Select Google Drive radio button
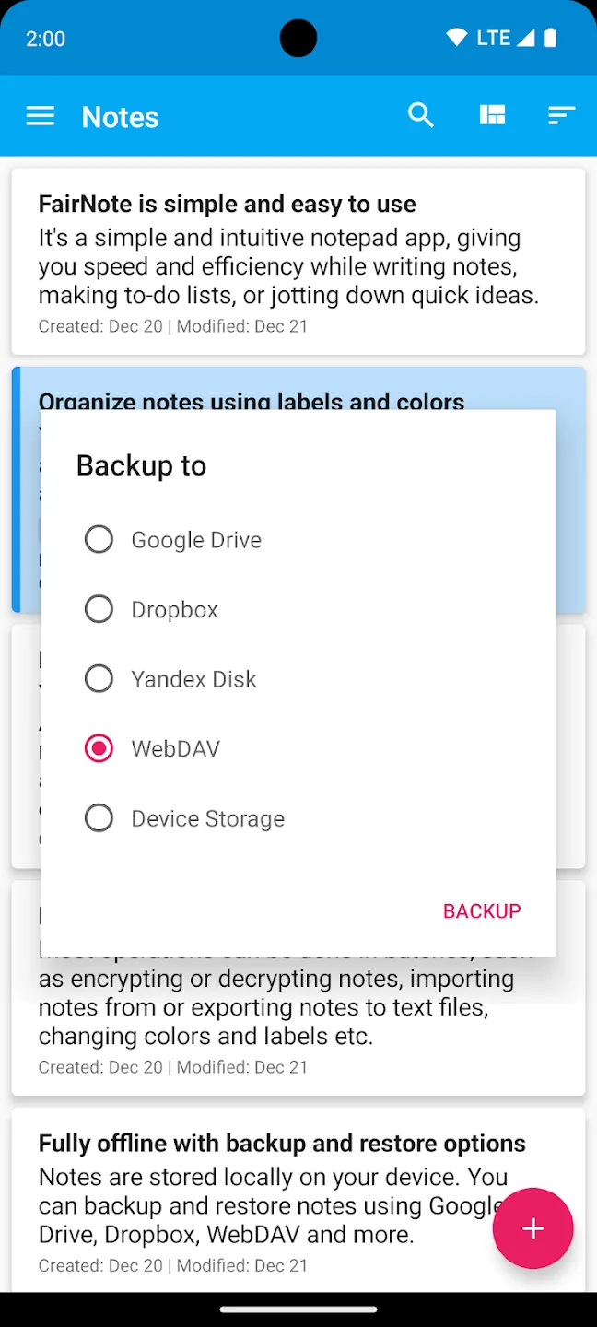The height and width of the screenshot is (1327, 597). (99, 539)
